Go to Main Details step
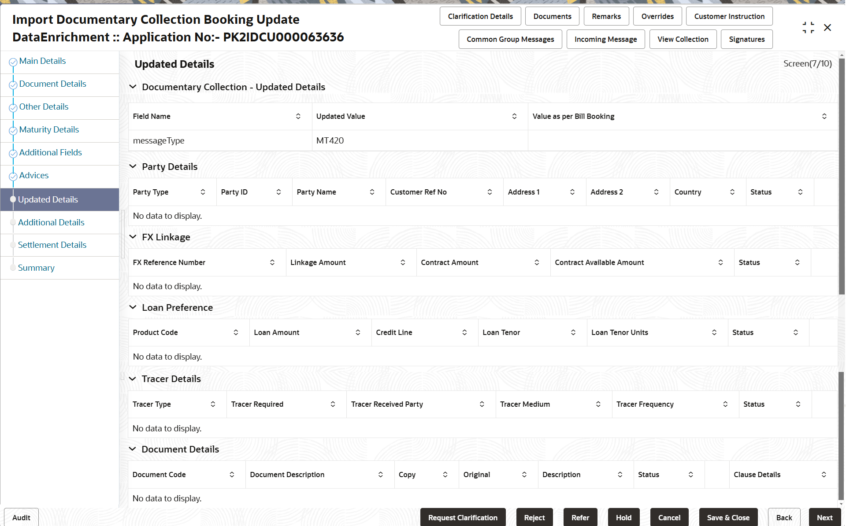Viewport: 846px width, 526px height. pos(42,61)
